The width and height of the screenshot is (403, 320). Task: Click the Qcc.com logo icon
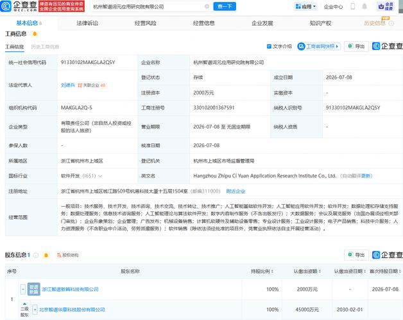[x=6, y=6]
